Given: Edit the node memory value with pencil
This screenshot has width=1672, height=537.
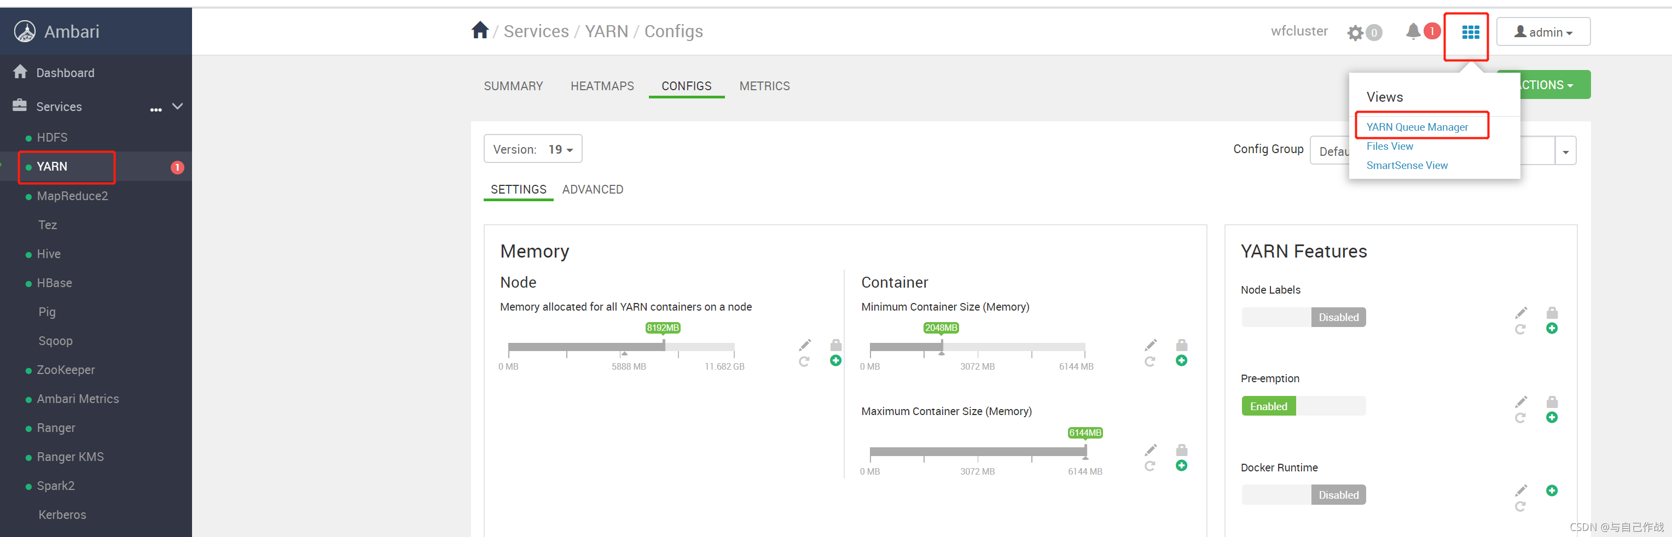Looking at the screenshot, I should point(805,345).
